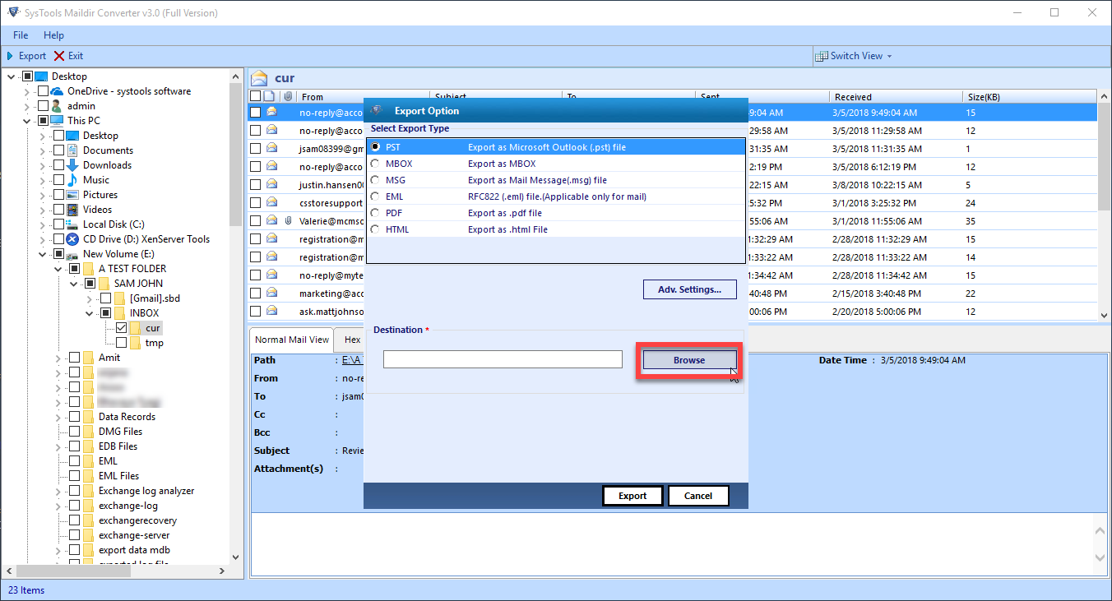The height and width of the screenshot is (601, 1112).
Task: Click the CD Drive (D:) XenServer icon
Action: click(72, 239)
